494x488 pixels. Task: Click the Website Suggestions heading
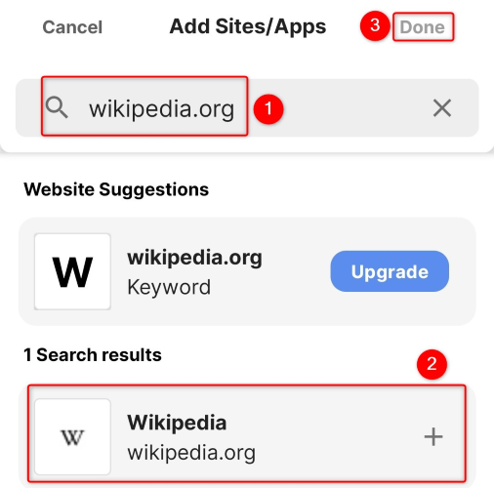click(116, 189)
